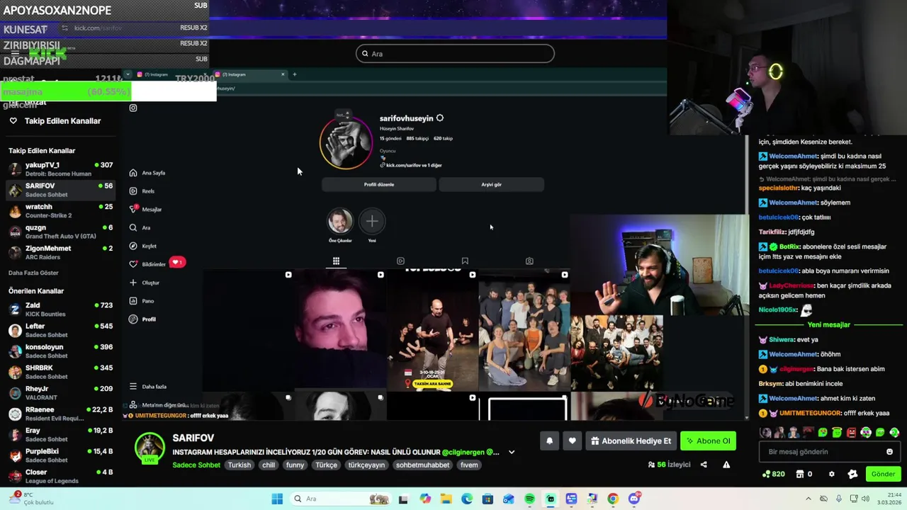Open quzgn channel in followed list
This screenshot has height=510, width=907.
click(x=60, y=232)
